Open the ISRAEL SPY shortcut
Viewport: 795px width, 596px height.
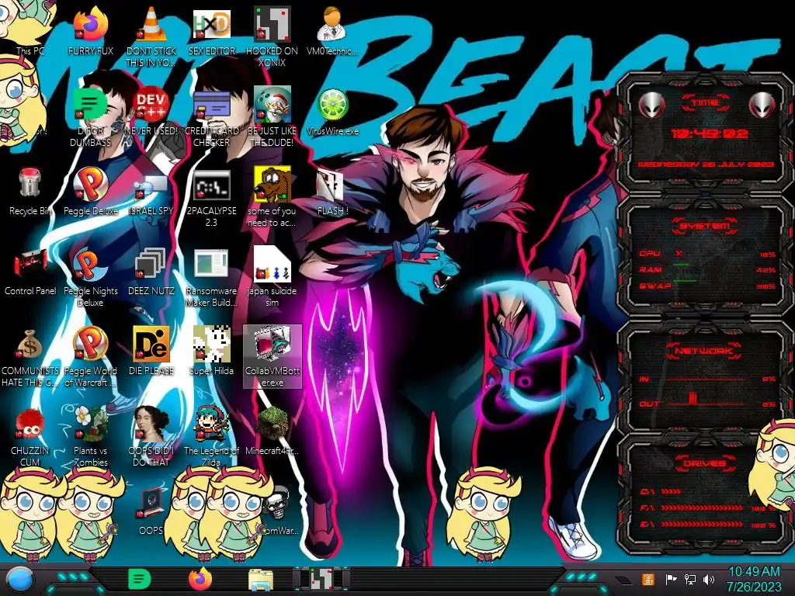click(151, 192)
